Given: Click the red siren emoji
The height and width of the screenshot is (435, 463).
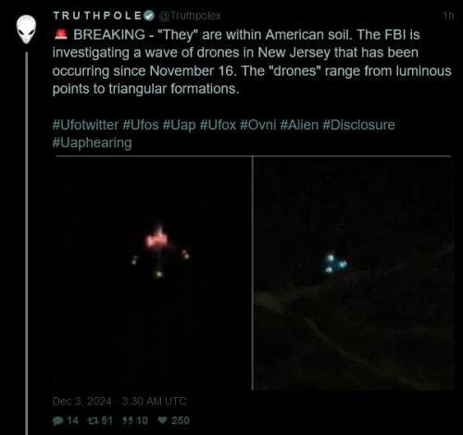Looking at the screenshot, I should pyautogui.click(x=61, y=34).
